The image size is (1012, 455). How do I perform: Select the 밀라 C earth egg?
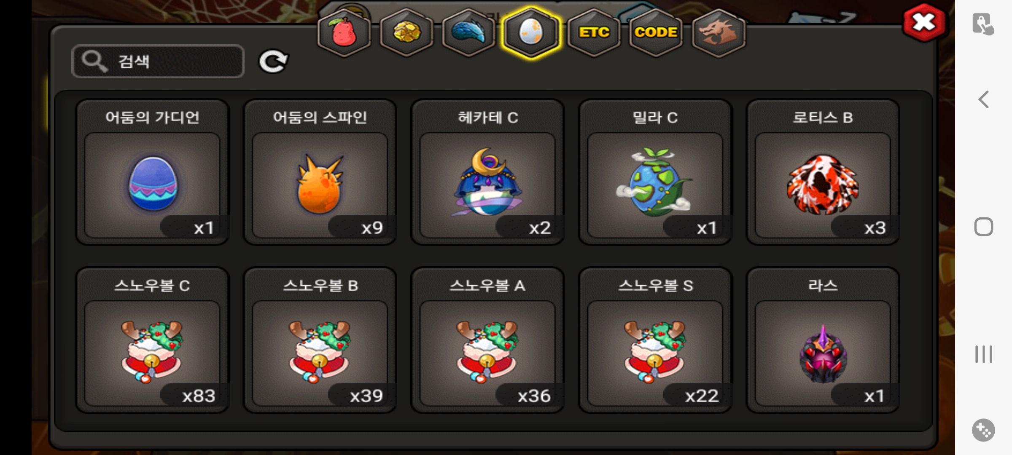655,172
